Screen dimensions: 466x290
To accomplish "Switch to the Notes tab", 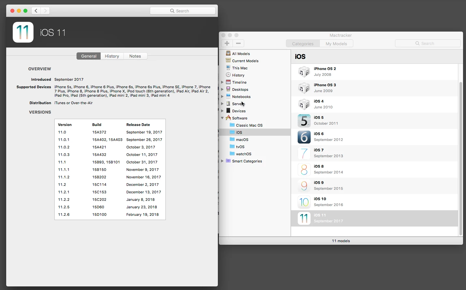I will (135, 56).
